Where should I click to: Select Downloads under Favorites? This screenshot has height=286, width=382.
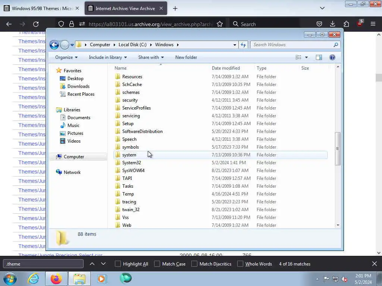(x=78, y=86)
